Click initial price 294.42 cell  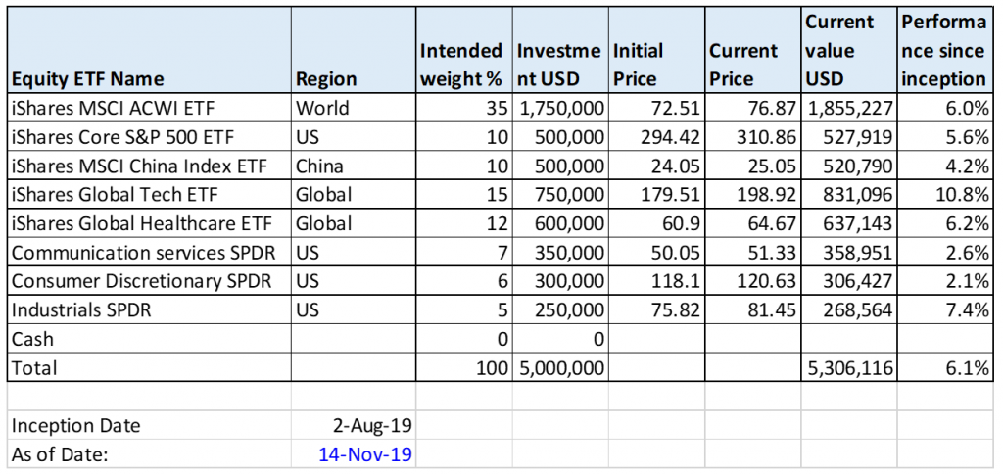click(x=655, y=137)
